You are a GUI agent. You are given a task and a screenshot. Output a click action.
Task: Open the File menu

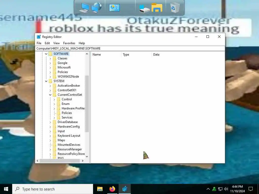pos(39,43)
